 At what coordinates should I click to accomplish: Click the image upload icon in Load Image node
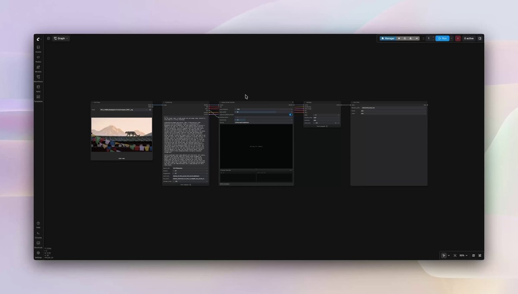150,110
